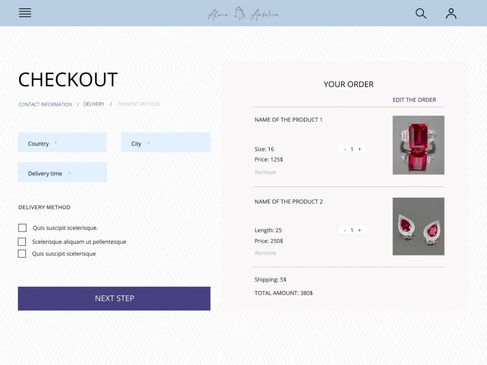487x365 pixels.
Task: Remove product 2 from order
Action: point(265,253)
